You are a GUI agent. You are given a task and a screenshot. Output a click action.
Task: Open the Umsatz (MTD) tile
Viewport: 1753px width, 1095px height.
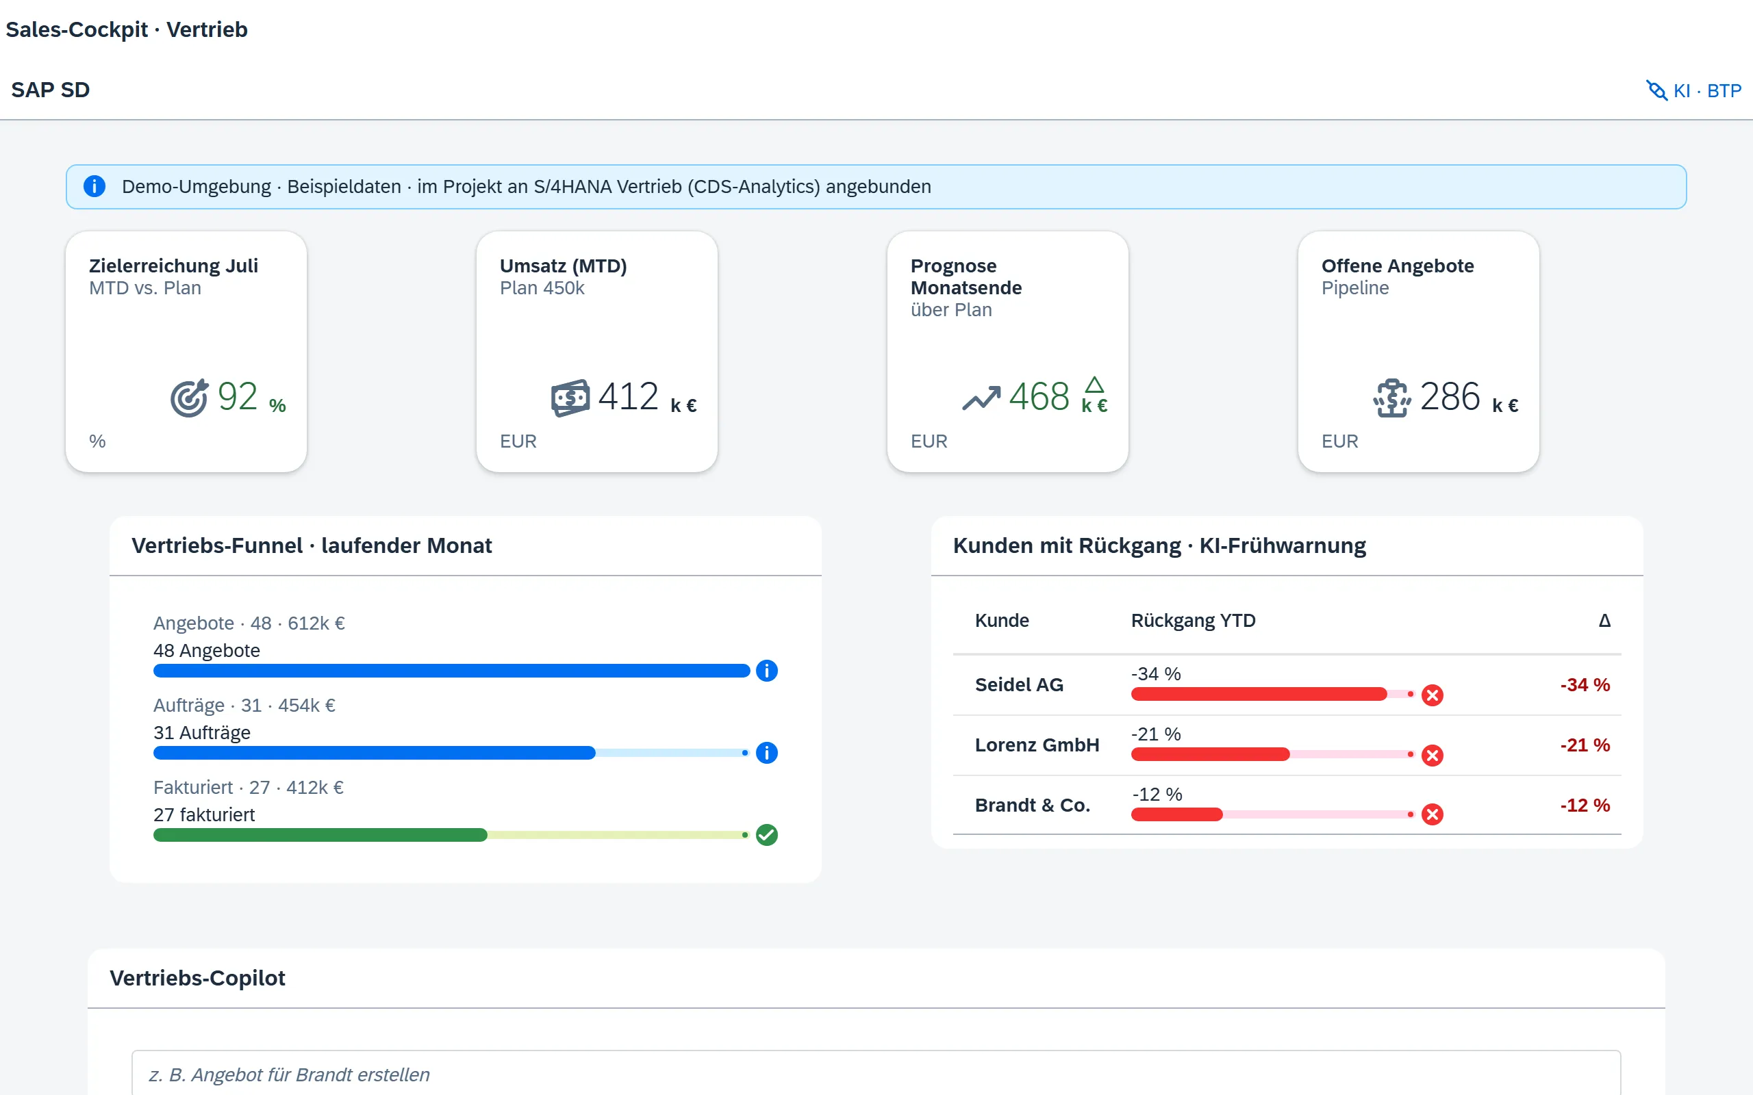(597, 352)
